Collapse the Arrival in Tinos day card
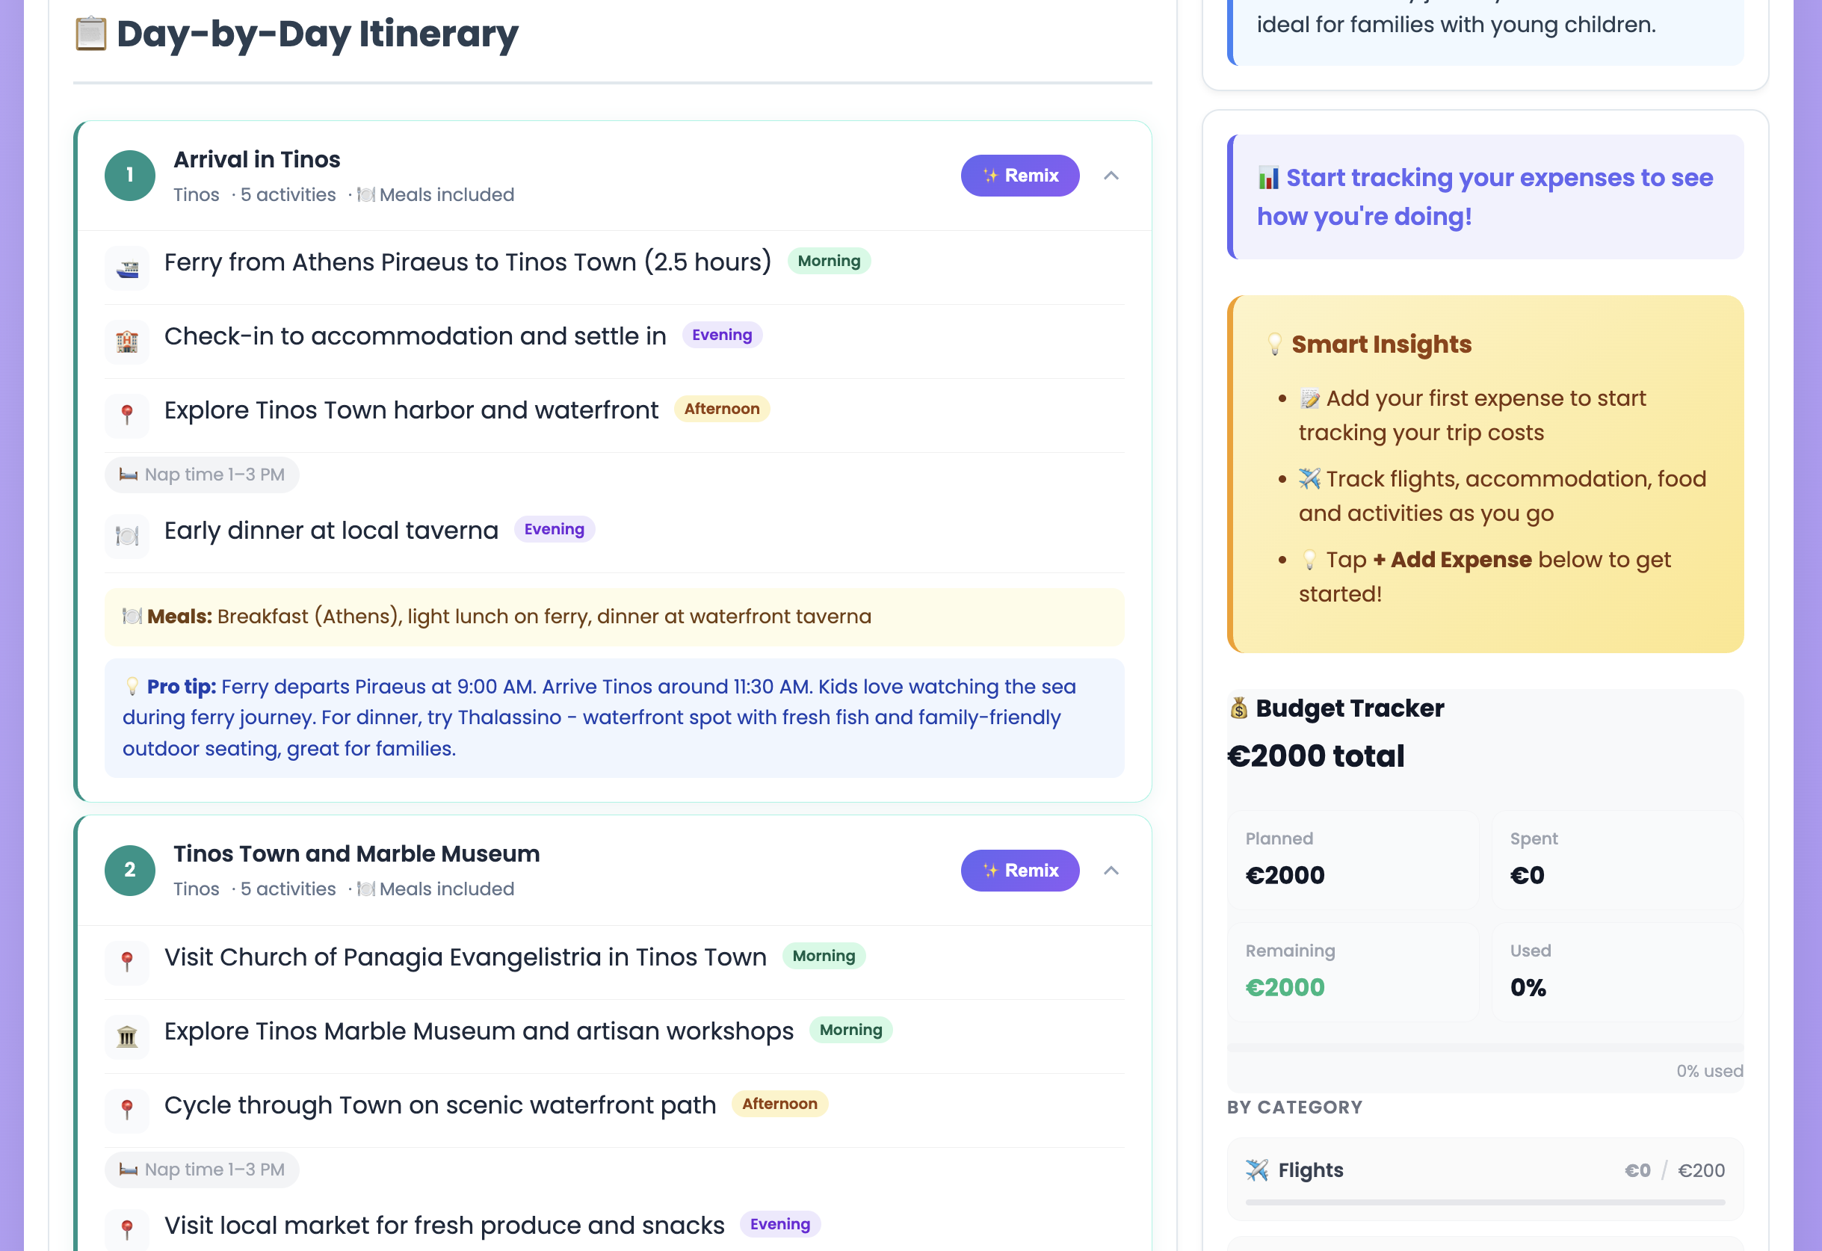The height and width of the screenshot is (1251, 1822). coord(1111,176)
